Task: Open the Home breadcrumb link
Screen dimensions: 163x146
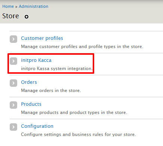Action: pyautogui.click(x=8, y=6)
